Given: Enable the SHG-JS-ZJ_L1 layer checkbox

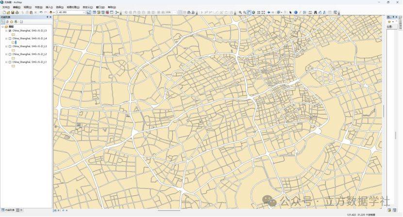Looking at the screenshot, I should point(10,62).
